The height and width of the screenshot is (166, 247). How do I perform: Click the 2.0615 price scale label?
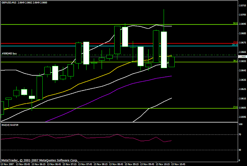pos(242,99)
